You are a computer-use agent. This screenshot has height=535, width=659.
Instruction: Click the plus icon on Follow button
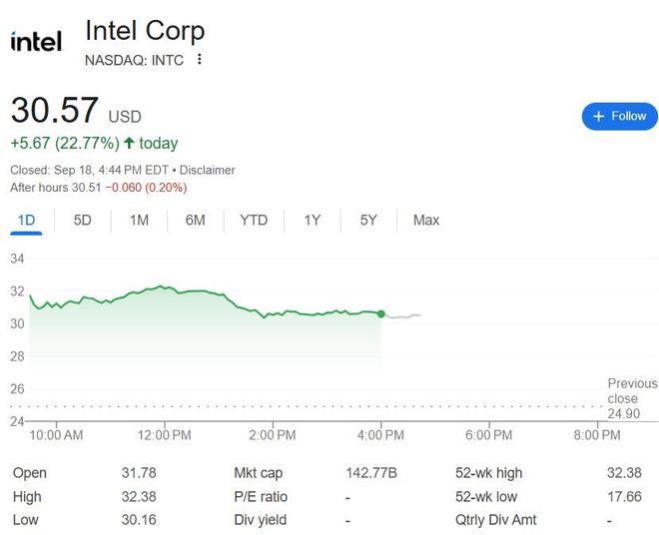[599, 116]
